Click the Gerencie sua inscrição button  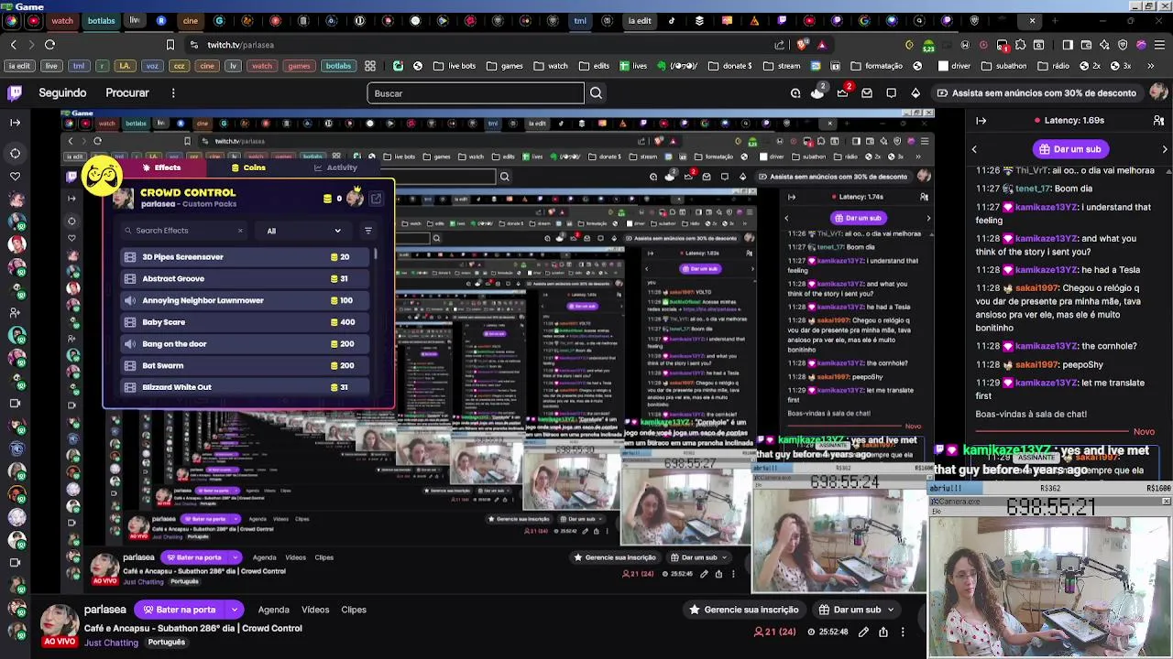tap(743, 610)
